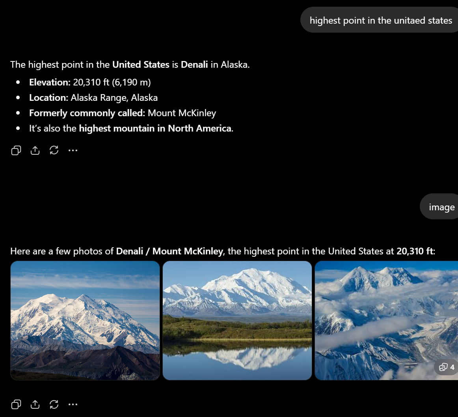Click the 'Elevation: 20,310 ft (6,190 m)' line
This screenshot has height=417, width=458.
tap(90, 82)
